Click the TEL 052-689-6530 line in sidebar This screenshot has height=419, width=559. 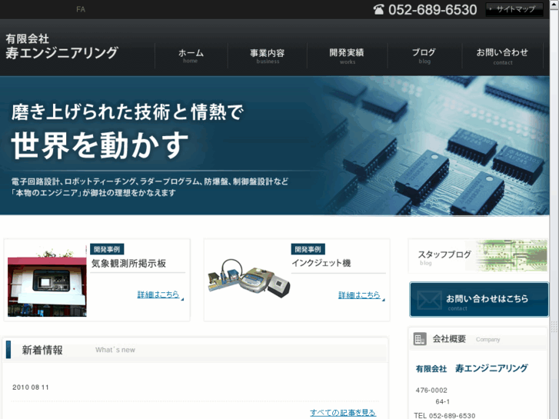point(444,415)
